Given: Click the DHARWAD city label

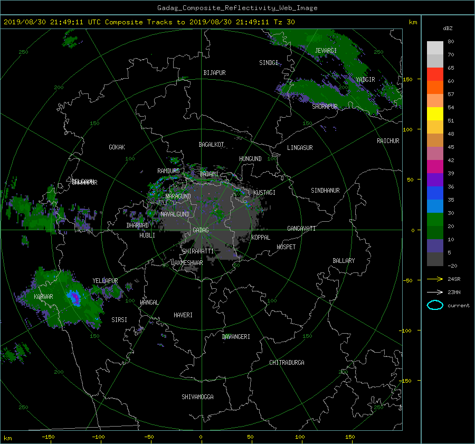Looking at the screenshot, I should (138, 225).
